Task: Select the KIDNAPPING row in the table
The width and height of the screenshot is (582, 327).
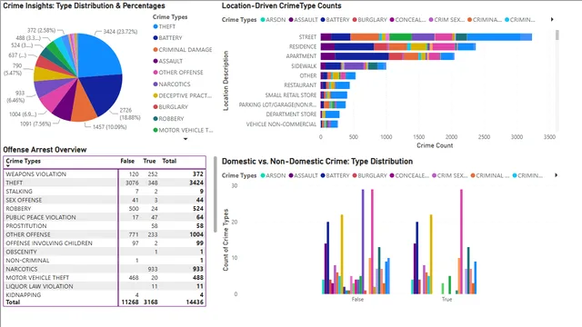Action: 105,294
